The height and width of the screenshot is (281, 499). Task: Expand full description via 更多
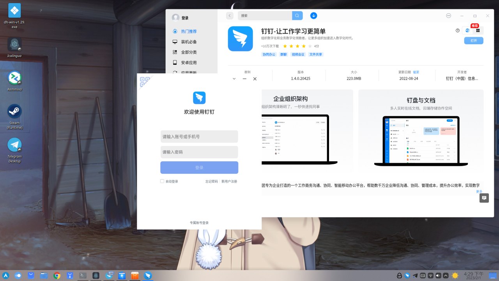[479, 192]
